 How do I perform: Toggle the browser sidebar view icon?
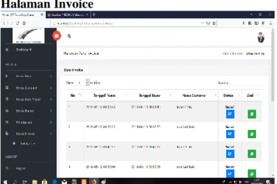coord(257,23)
